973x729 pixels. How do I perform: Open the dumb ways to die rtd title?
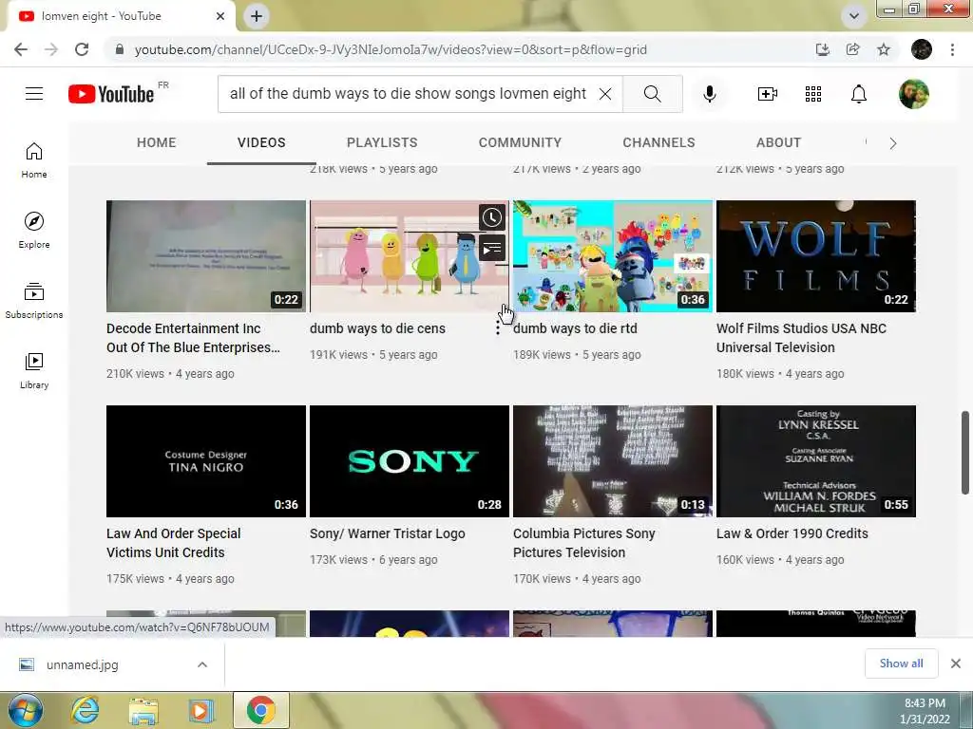click(x=575, y=328)
